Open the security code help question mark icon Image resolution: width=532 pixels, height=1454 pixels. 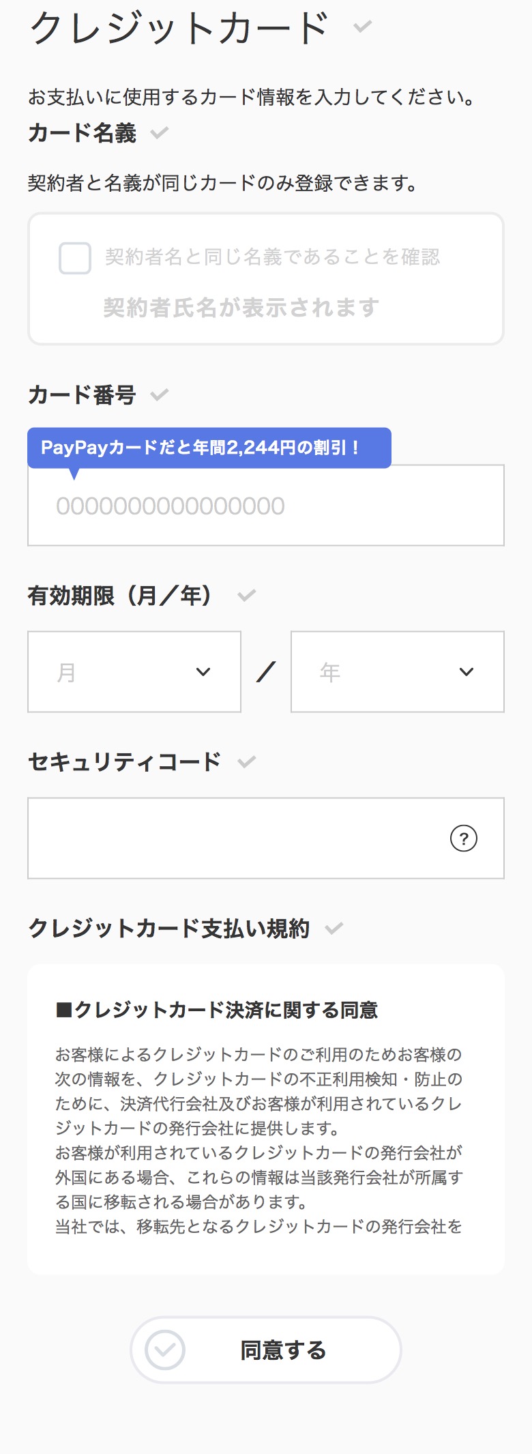464,839
